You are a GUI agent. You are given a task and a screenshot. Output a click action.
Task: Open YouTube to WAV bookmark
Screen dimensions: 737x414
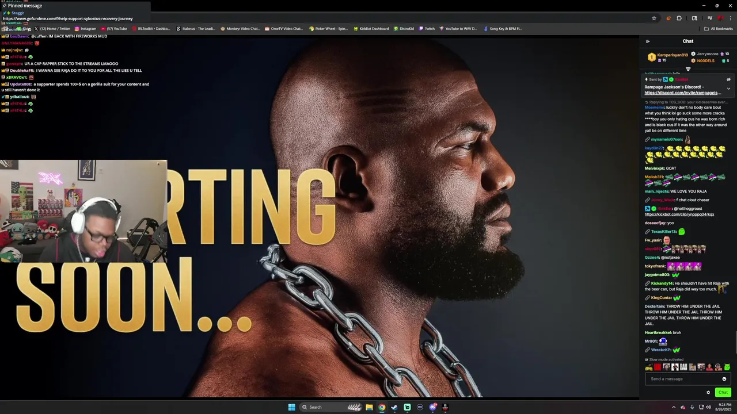point(458,29)
